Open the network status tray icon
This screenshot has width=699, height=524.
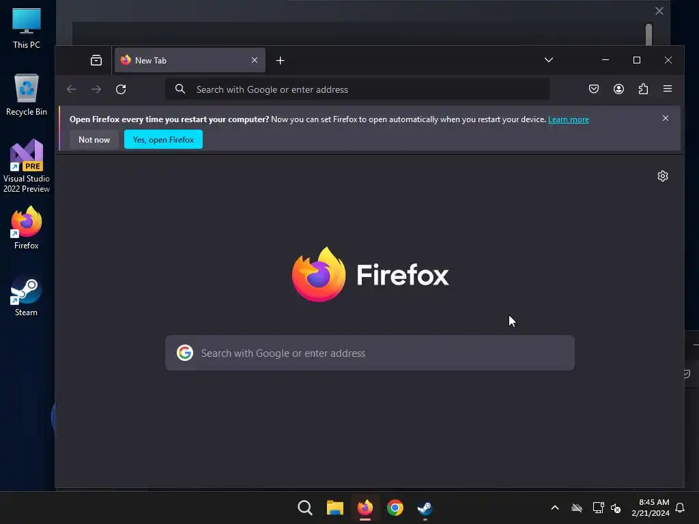(x=598, y=508)
